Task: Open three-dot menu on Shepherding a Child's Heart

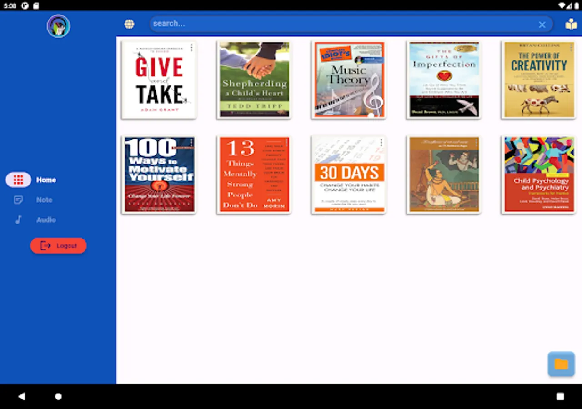Action: click(x=287, y=47)
